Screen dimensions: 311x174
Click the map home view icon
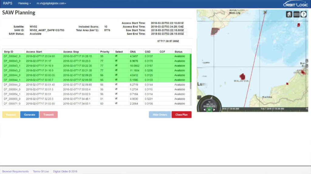[289, 14]
